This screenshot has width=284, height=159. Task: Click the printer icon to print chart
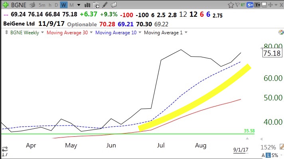(32, 5)
